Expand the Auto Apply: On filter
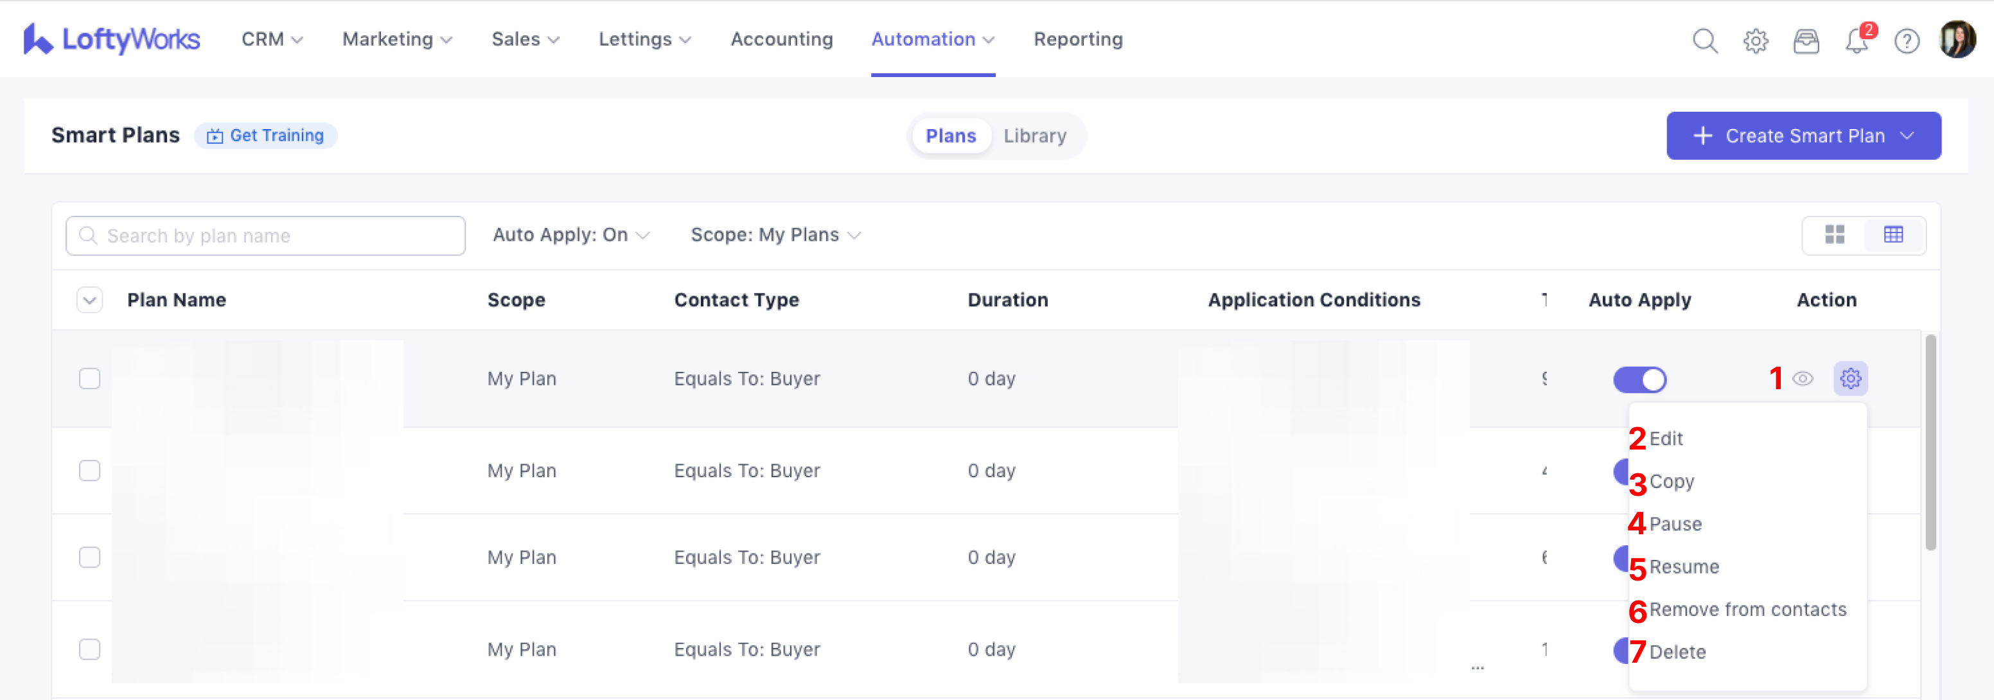 pos(570,234)
